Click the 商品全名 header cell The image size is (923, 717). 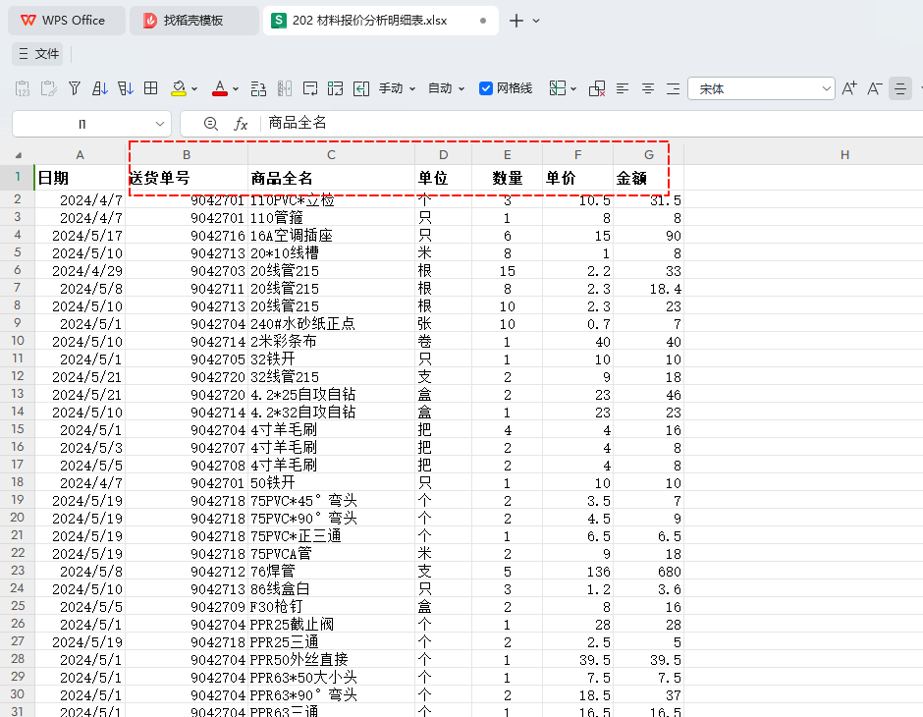click(332, 178)
